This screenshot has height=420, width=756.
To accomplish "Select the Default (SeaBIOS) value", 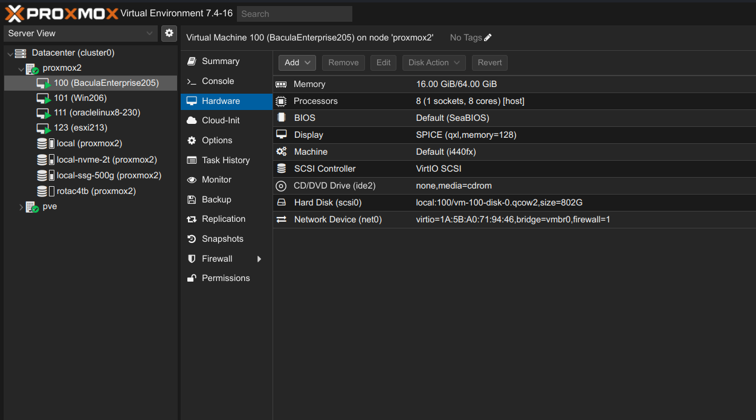I will pyautogui.click(x=453, y=118).
